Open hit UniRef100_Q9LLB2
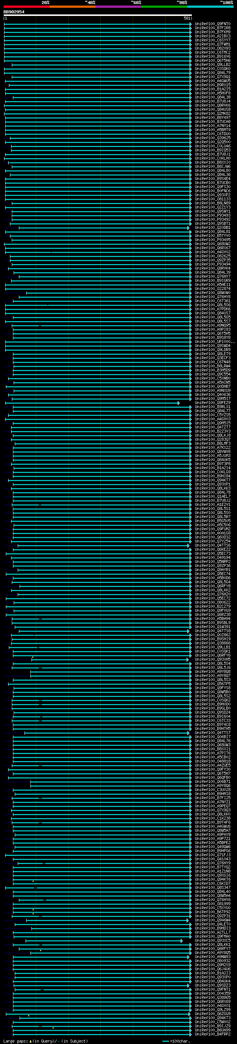The height and width of the screenshot is (1044, 237). (x=213, y=65)
